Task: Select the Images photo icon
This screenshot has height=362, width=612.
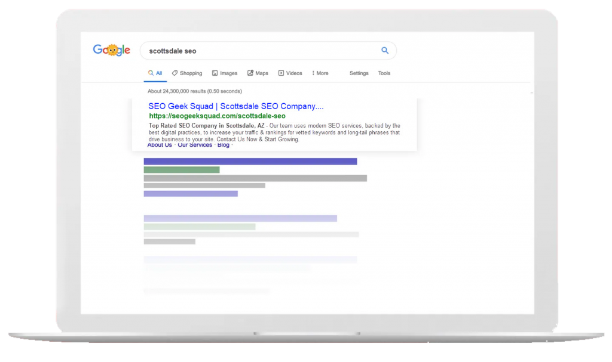Action: 214,73
